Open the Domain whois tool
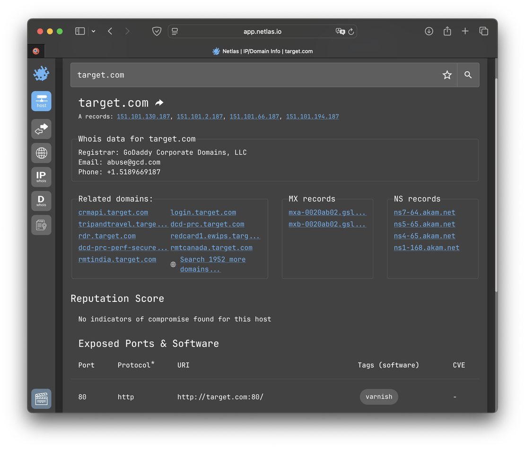The image size is (525, 449). click(x=41, y=201)
